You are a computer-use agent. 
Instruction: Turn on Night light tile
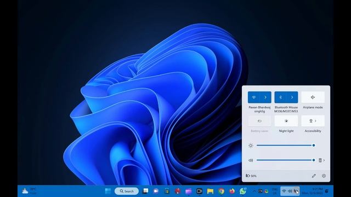[x=286, y=121]
